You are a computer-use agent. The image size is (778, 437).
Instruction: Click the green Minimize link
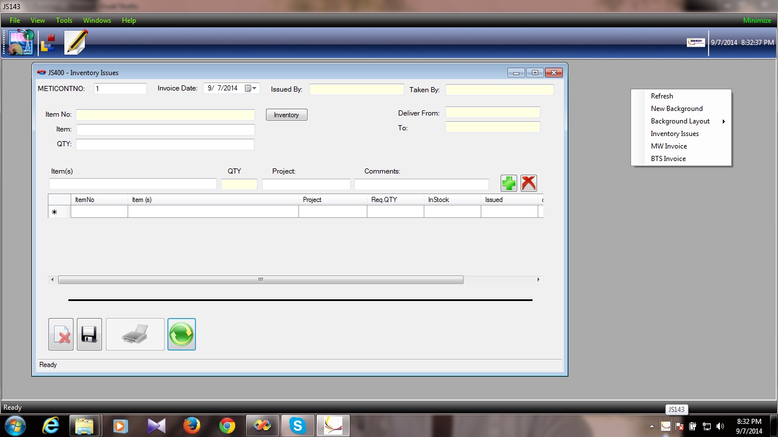pyautogui.click(x=757, y=20)
